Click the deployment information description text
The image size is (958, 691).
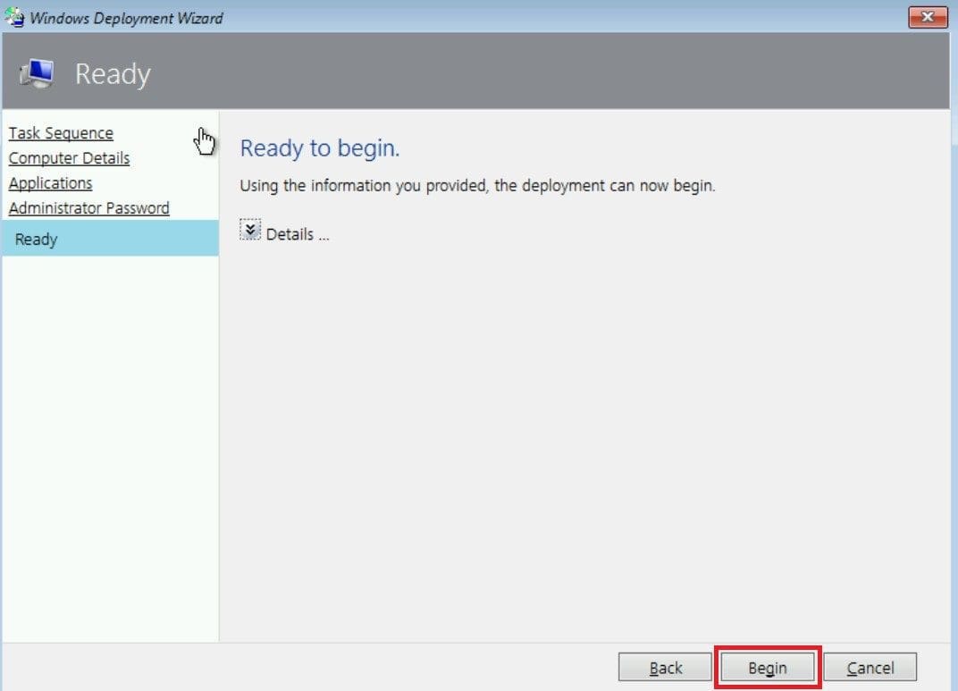click(477, 187)
